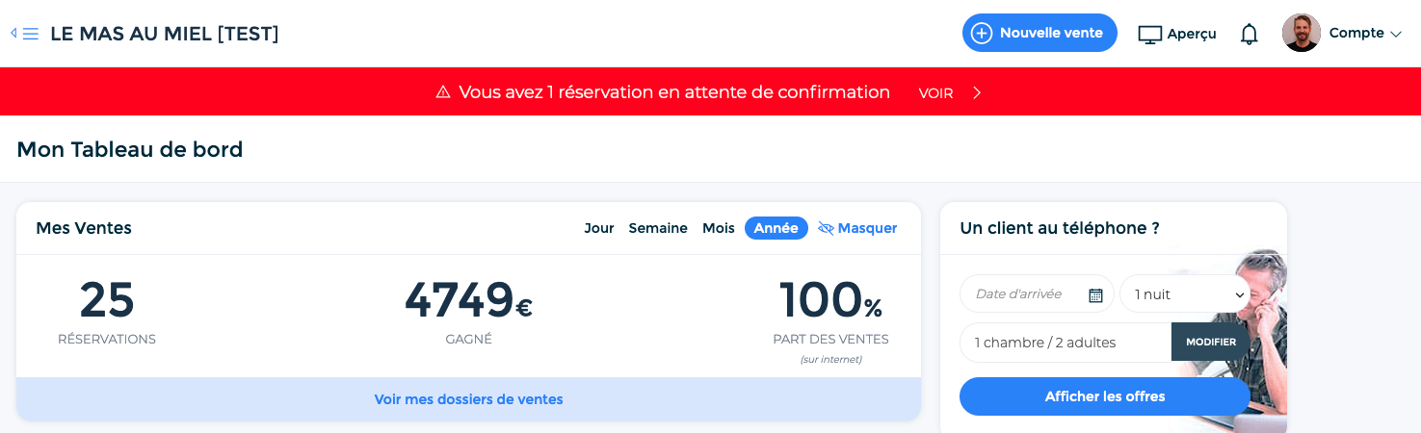Open the Voir mes dossiers de ventes link
This screenshot has width=1421, height=433.
(x=468, y=399)
